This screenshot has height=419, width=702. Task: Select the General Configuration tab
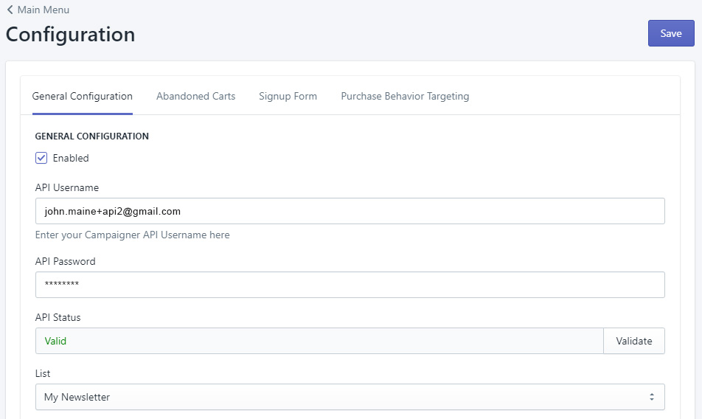coord(83,96)
